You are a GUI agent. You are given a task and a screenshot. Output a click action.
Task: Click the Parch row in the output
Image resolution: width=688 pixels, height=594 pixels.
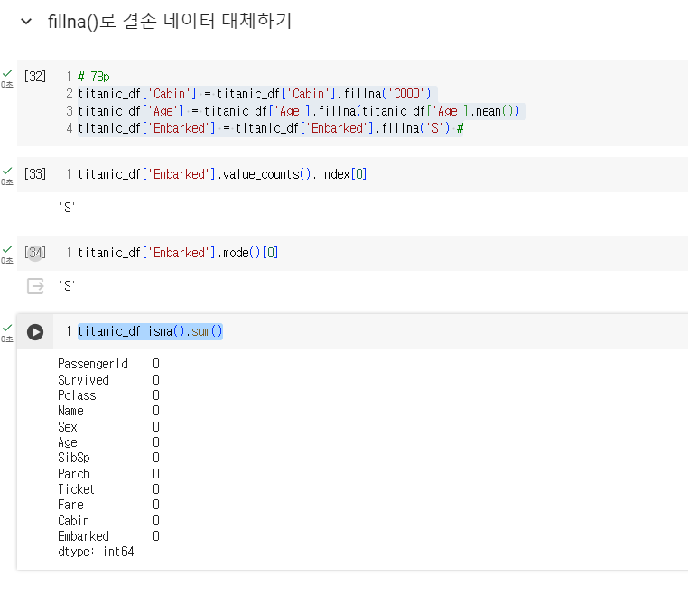pyautogui.click(x=109, y=474)
